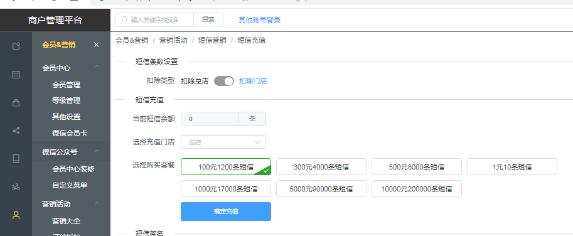Select the 5000元90000条短信 package
This screenshot has height=236, width=573.
point(321,189)
